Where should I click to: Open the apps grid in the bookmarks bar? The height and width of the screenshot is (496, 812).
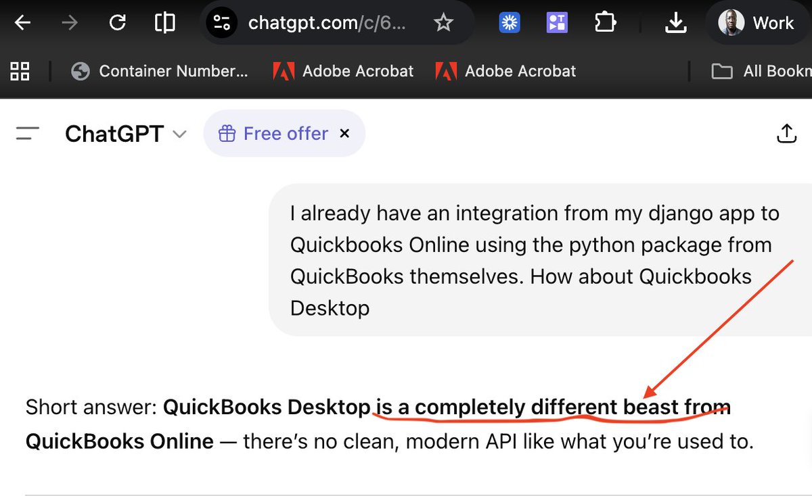point(20,71)
